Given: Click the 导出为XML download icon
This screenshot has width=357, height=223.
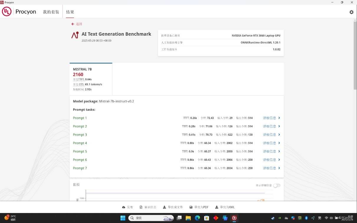Looking at the screenshot, I should click(217, 207).
